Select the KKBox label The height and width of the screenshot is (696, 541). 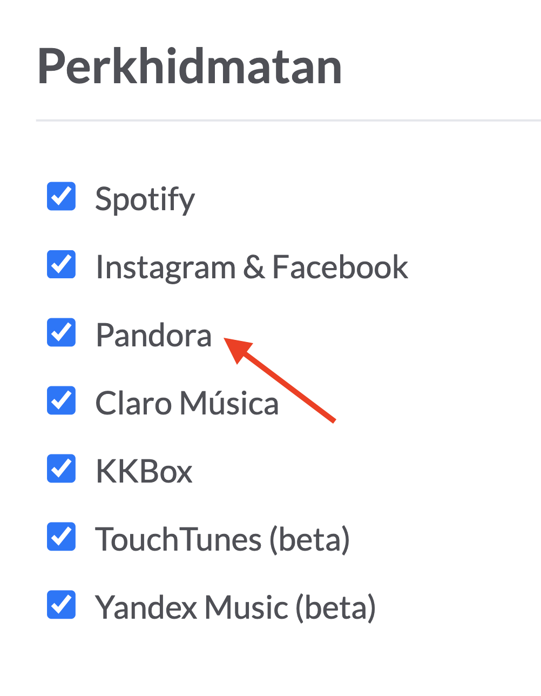pos(144,471)
